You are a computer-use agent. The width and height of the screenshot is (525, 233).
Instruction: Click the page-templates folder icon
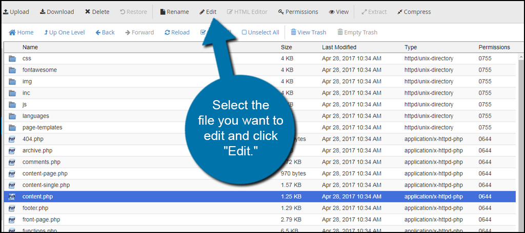pos(12,128)
